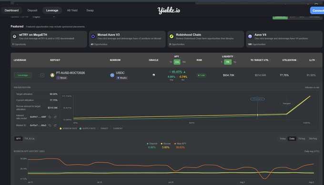Toggle Deposit series in APY history legend
This screenshot has height=185, width=324.
tap(152, 144)
